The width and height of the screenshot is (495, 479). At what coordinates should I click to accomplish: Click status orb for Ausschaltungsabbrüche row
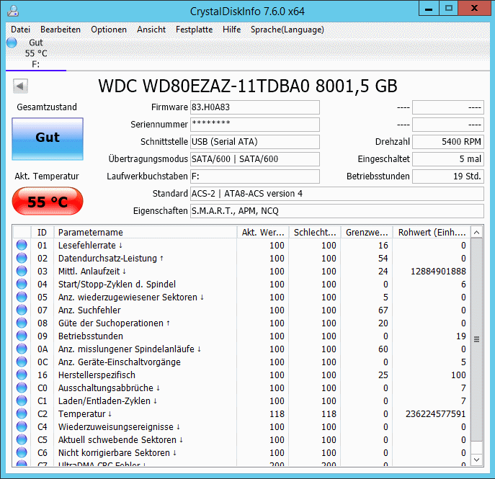(22, 388)
